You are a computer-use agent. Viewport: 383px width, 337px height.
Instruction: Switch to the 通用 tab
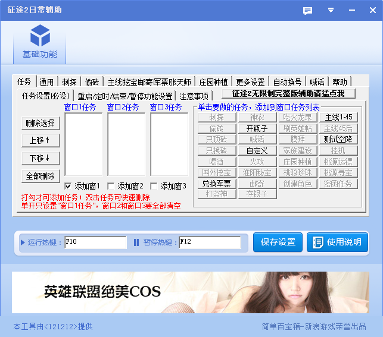[x=46, y=82]
